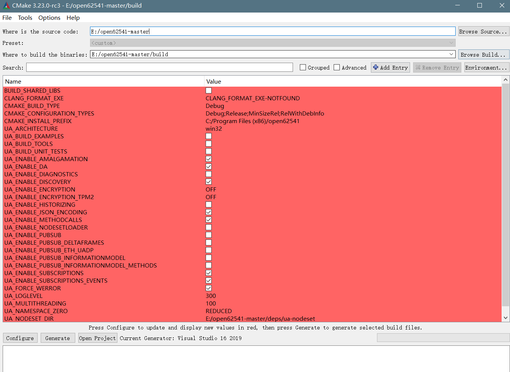Click the Remove Entry button
The image size is (510, 372).
tap(437, 68)
